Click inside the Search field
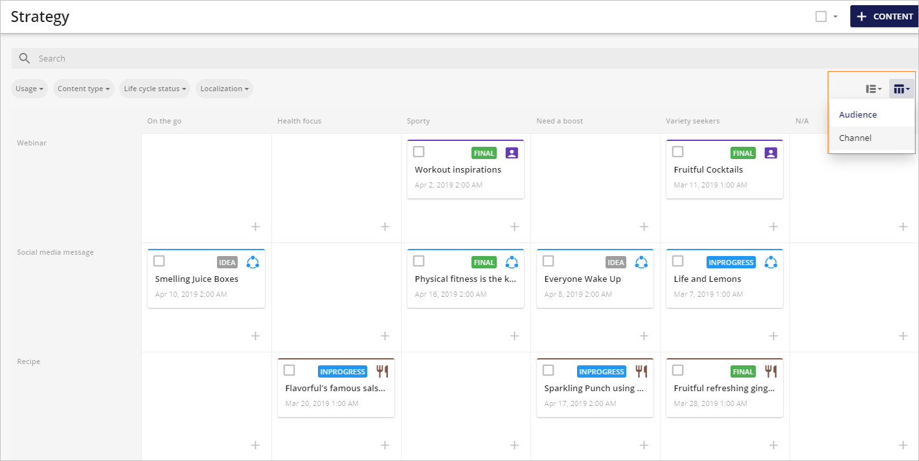The height and width of the screenshot is (461, 919). coord(194,58)
